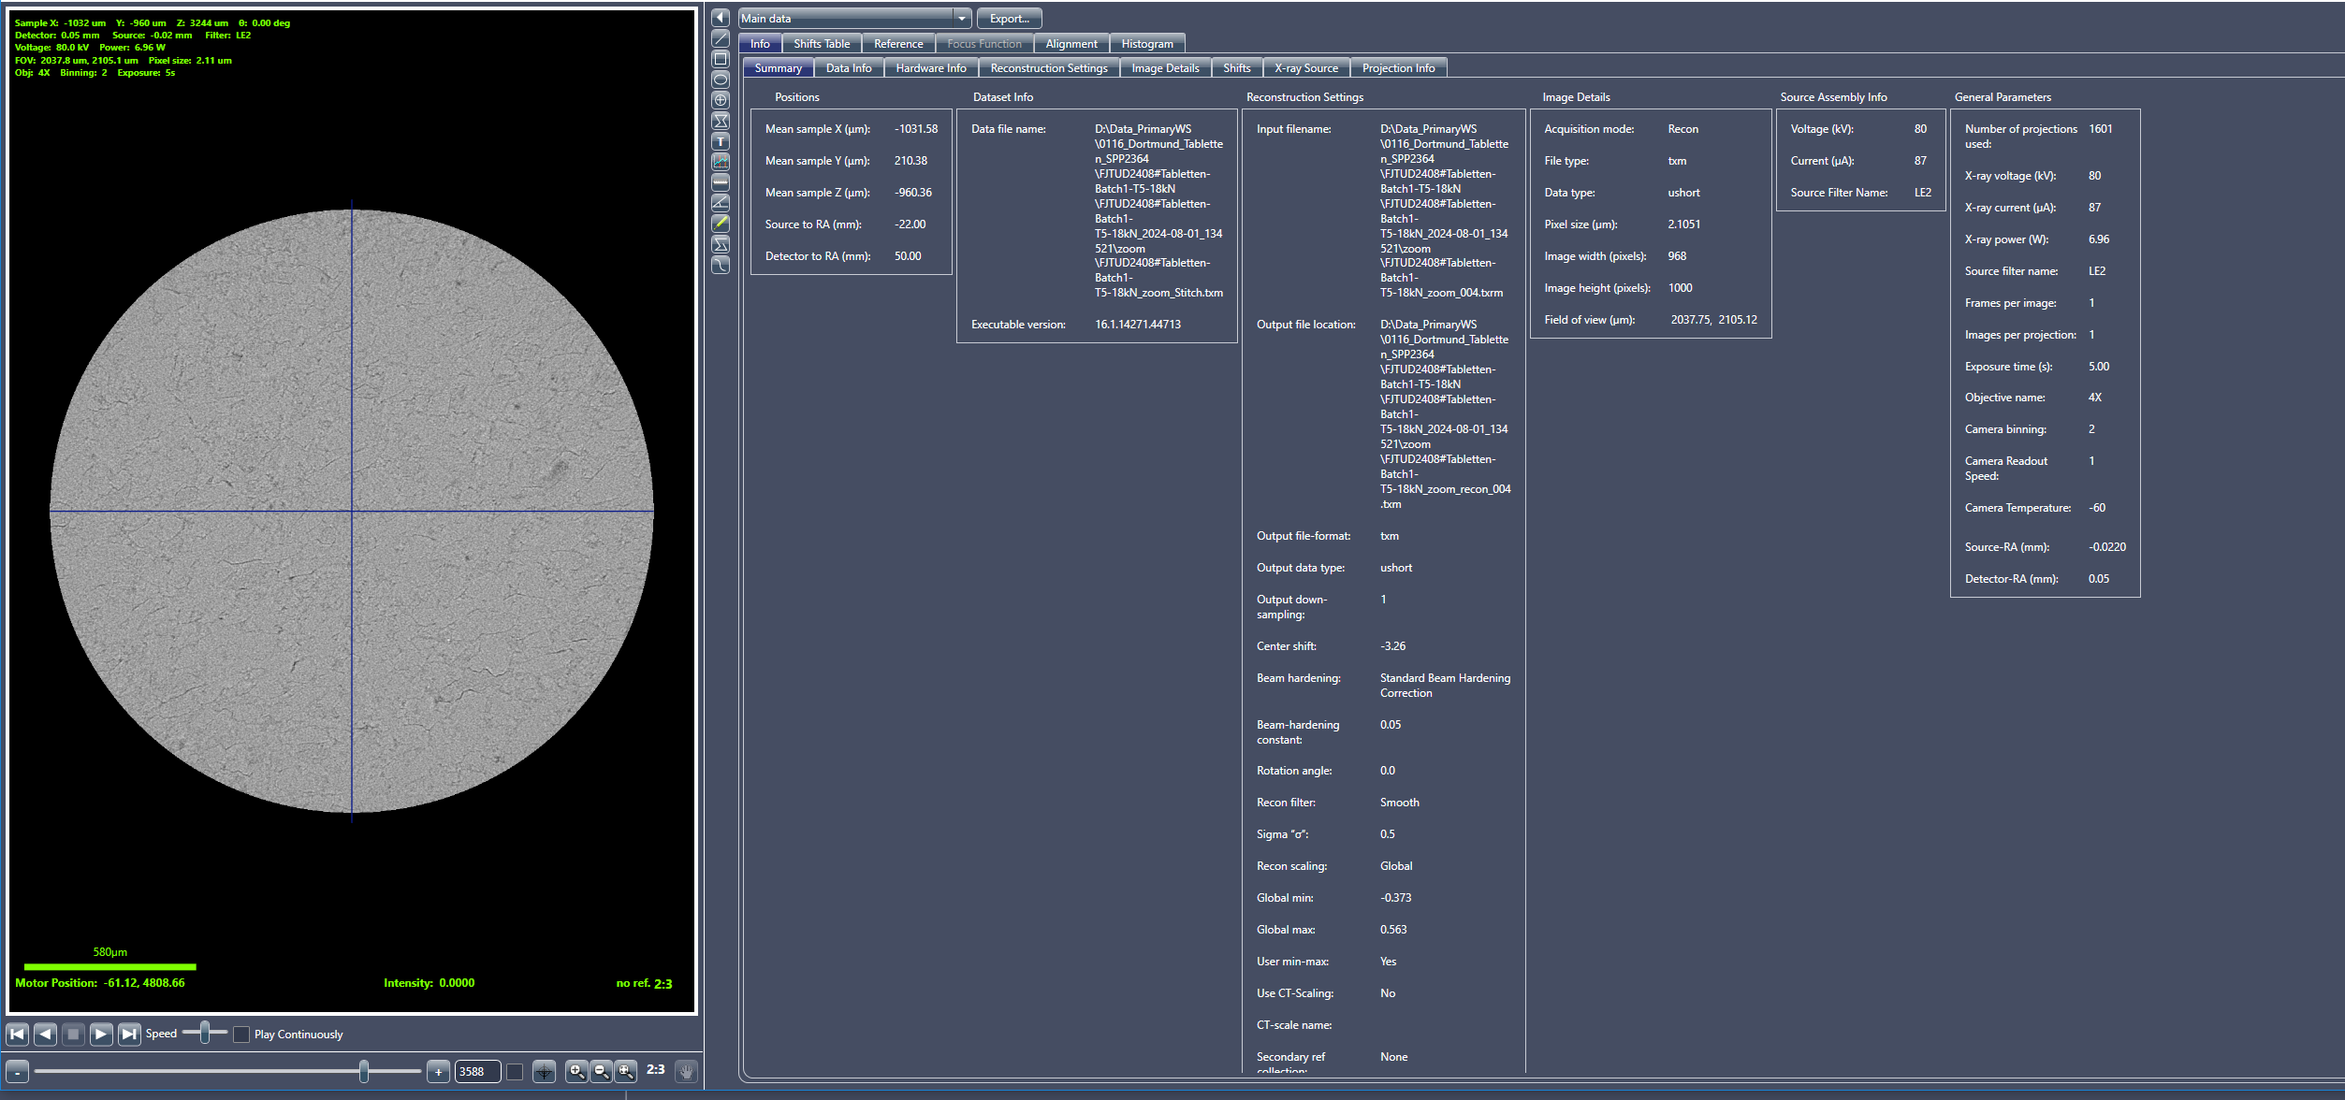The image size is (2345, 1100).
Task: Switch to the Histogram tab
Action: [1146, 44]
